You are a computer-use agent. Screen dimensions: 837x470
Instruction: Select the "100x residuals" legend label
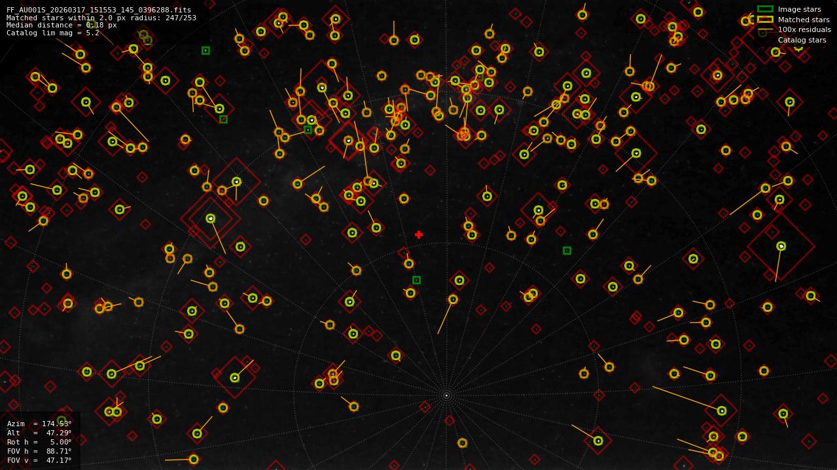(804, 29)
